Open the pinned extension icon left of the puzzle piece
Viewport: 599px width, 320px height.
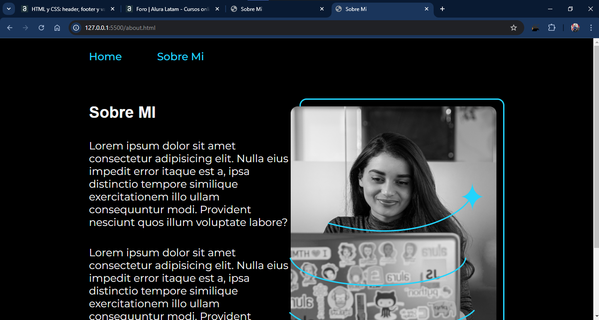pos(535,28)
